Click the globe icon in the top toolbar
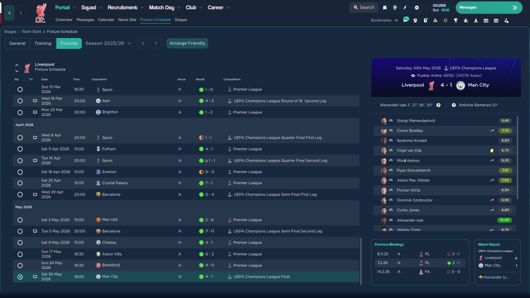The image size is (530, 298). pos(395,7)
